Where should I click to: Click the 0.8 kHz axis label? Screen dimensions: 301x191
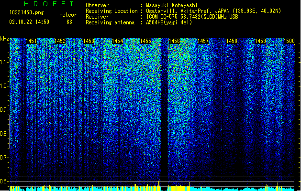[4, 134]
